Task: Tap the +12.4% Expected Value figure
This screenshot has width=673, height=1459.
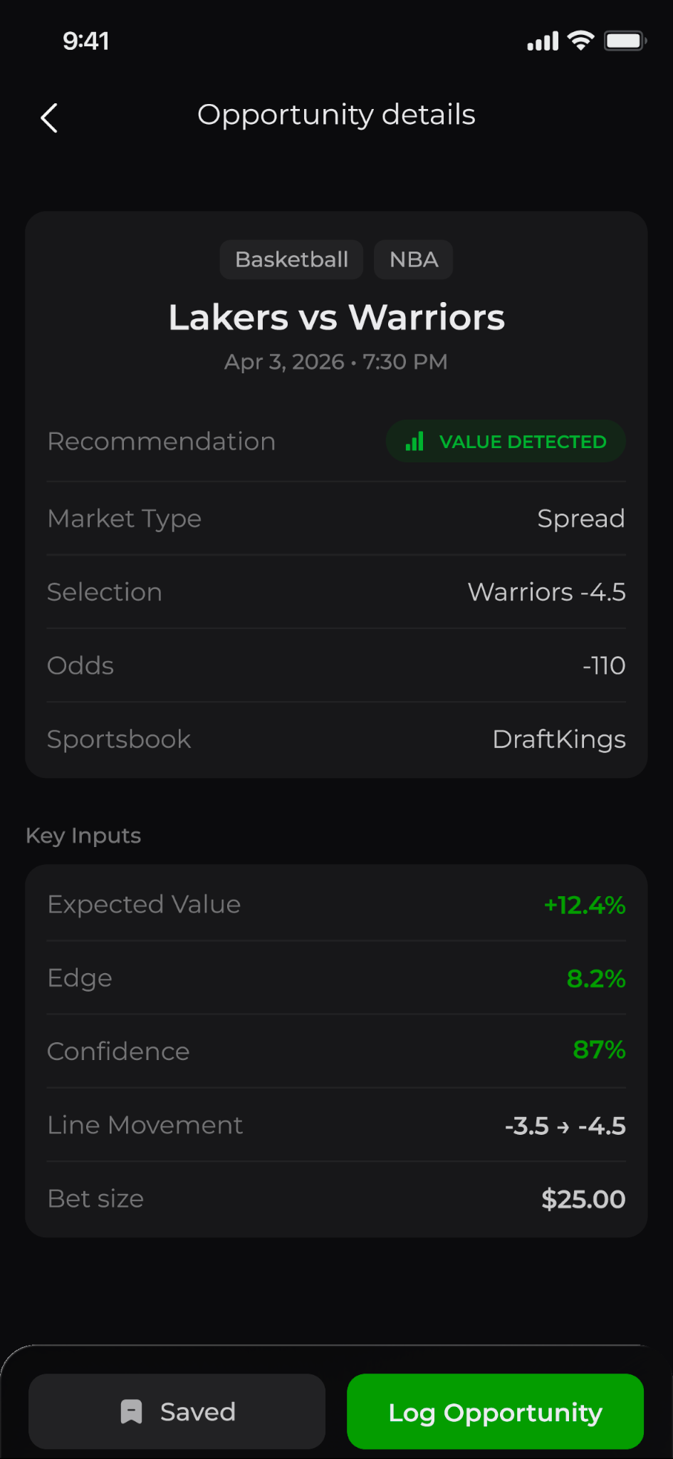Action: point(585,905)
